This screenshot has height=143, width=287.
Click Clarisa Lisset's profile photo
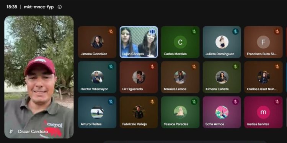(263, 77)
